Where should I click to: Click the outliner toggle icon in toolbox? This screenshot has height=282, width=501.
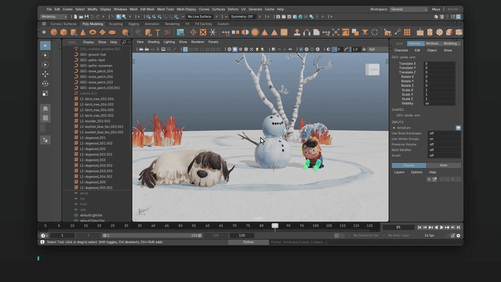[45, 140]
